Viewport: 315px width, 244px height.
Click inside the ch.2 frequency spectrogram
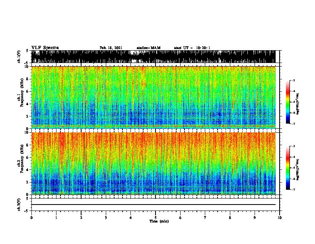[x=153, y=163]
